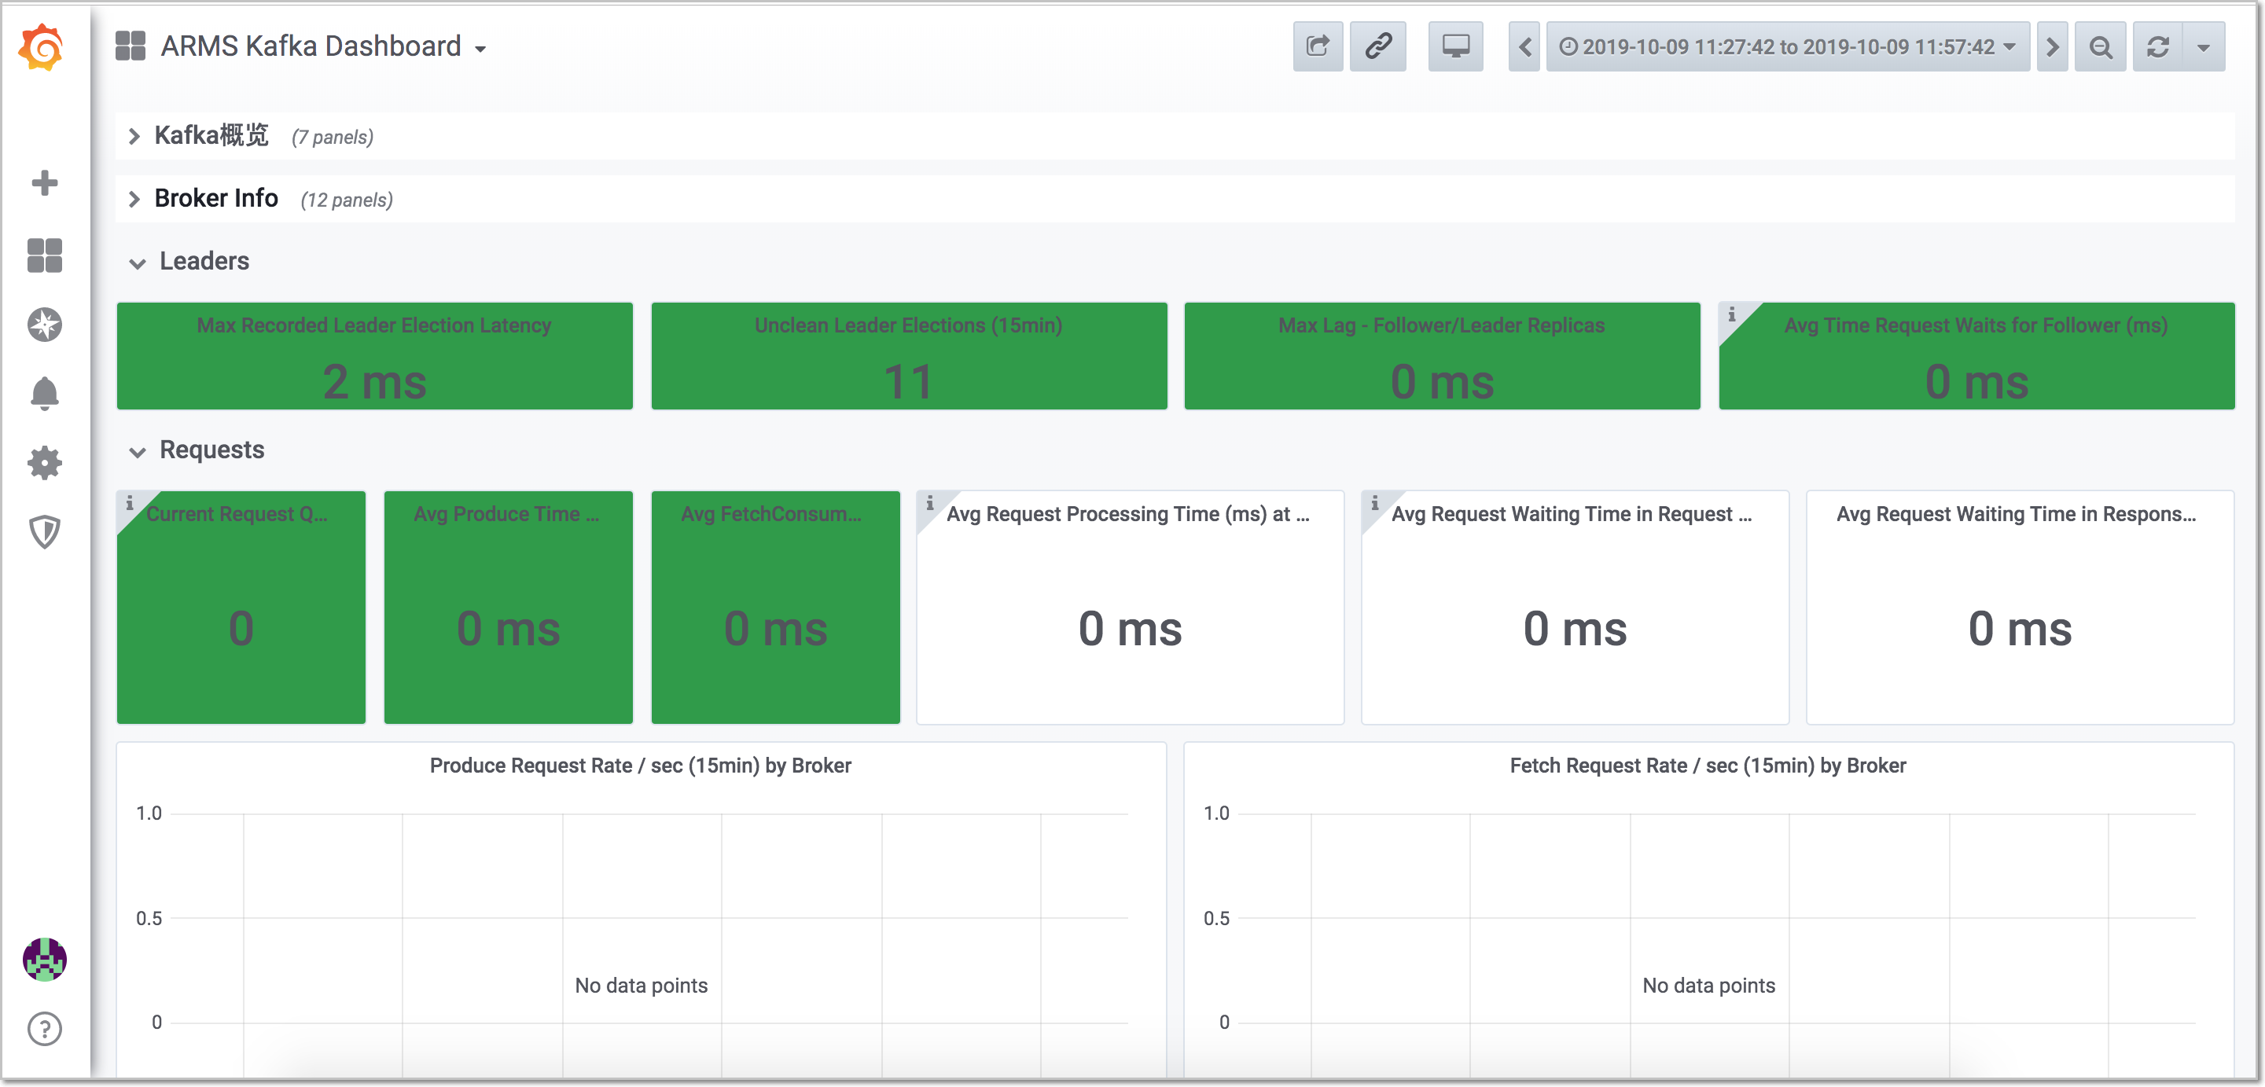Open the refresh interval dropdown arrow
Image resolution: width=2265 pixels, height=1087 pixels.
[x=2204, y=46]
